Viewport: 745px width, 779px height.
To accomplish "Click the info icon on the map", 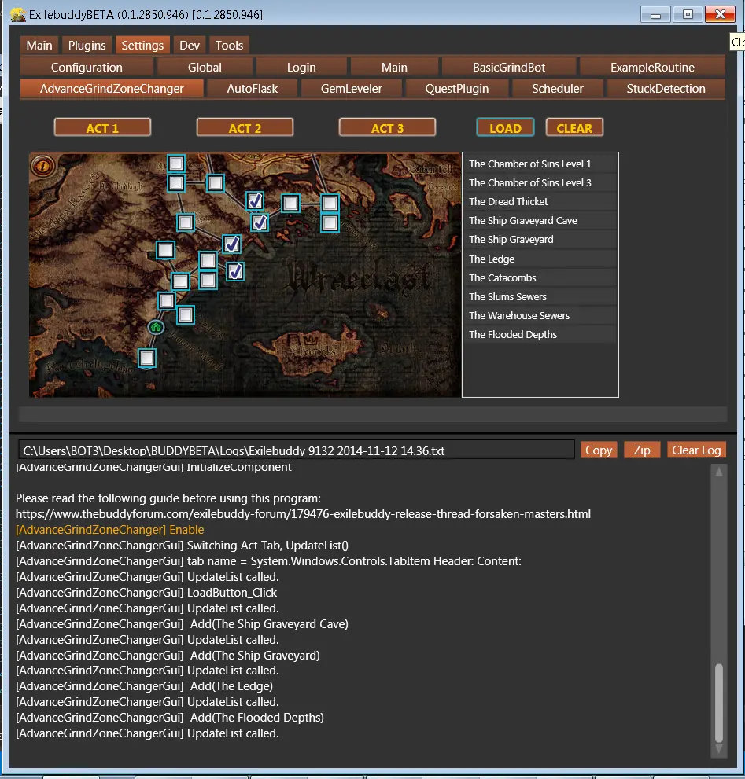I will point(42,166).
